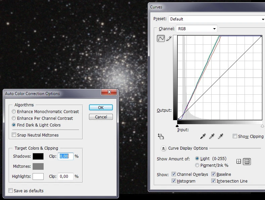265x200 pixels.
Task: Select the pencil draw curve tool
Action: click(x=169, y=39)
